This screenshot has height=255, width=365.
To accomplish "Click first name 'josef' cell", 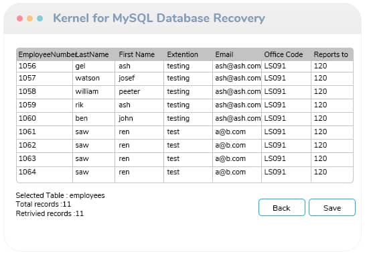I will (x=139, y=79).
